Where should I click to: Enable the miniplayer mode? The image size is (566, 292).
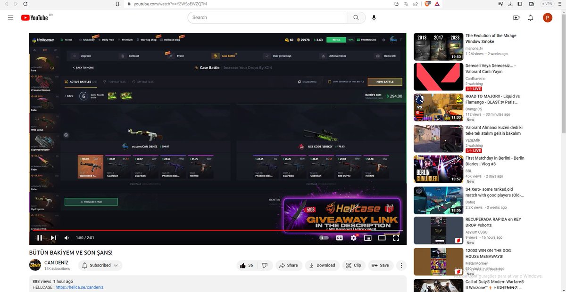368,238
